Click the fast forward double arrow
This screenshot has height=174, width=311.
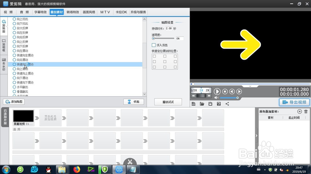(x=209, y=96)
